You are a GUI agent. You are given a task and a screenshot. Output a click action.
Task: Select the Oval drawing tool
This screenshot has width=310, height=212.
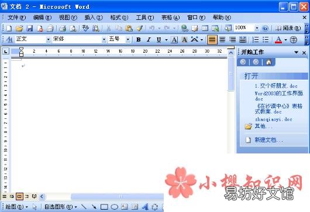pos(114,207)
